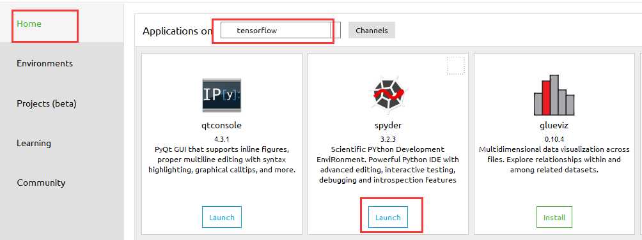Click the glueviz title text
This screenshot has height=240, width=642.
click(x=554, y=125)
